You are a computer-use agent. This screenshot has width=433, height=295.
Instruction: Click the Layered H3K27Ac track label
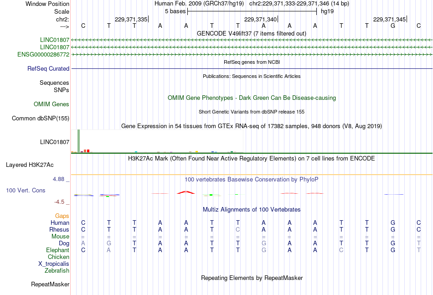point(30,165)
